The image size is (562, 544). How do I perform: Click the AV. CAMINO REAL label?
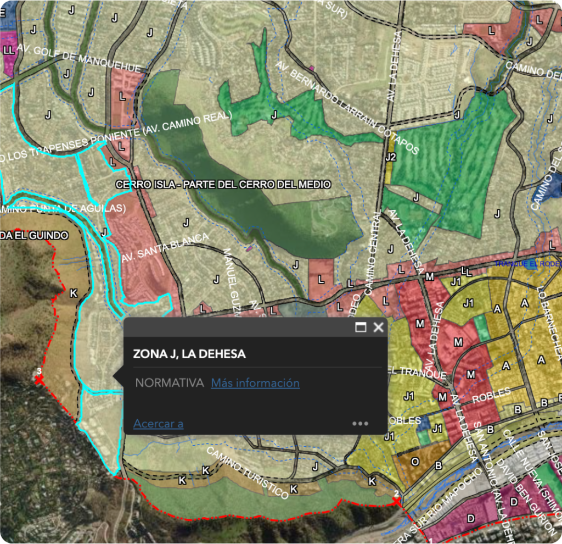coord(187,123)
